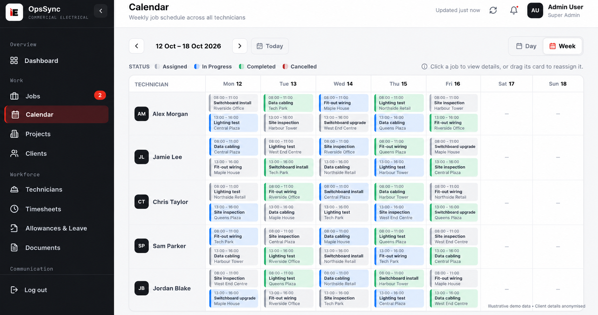Go to the next week
The height and width of the screenshot is (315, 598).
tap(240, 46)
